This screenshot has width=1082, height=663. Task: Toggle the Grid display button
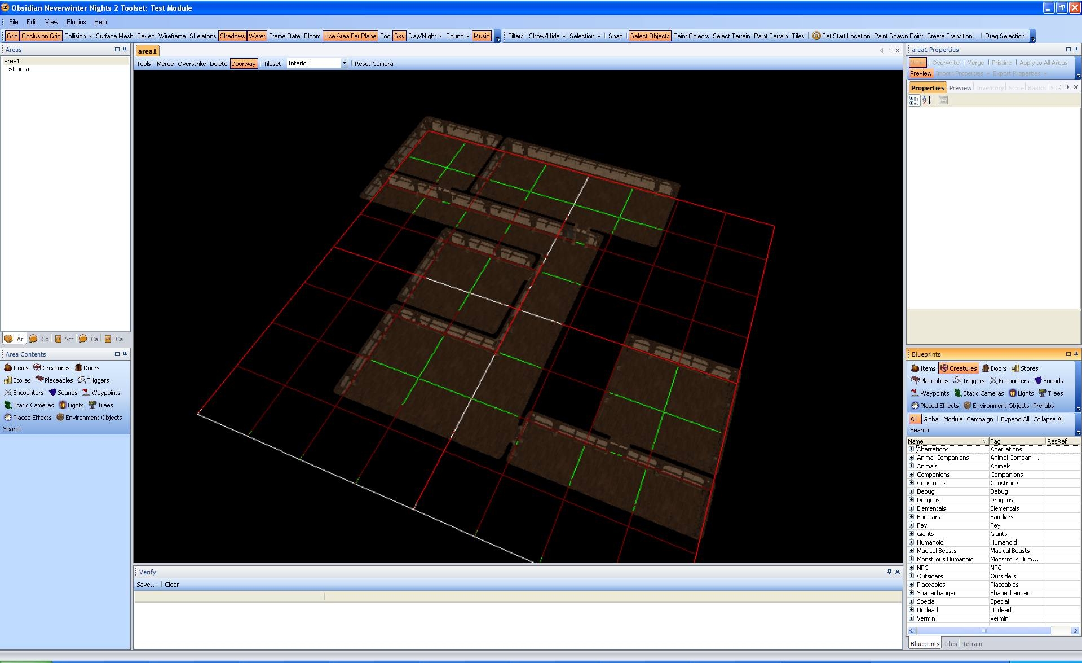12,36
